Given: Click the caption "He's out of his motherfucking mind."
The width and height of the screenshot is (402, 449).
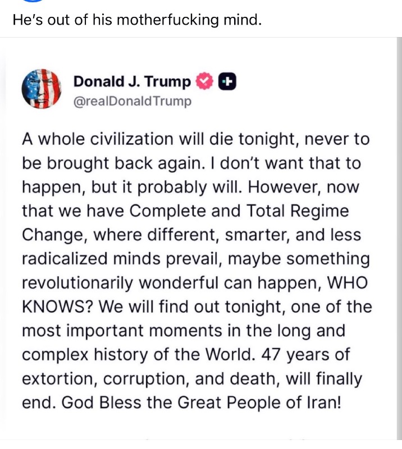Looking at the screenshot, I should click(137, 21).
